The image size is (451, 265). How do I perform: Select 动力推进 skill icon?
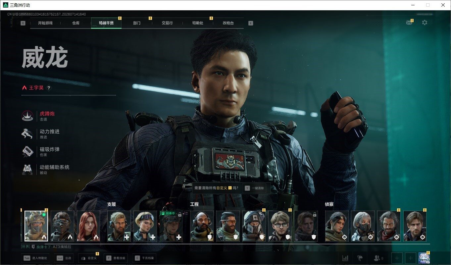click(x=27, y=134)
